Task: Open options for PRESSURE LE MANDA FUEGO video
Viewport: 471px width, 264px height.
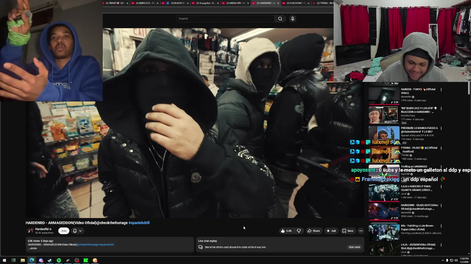Action: click(x=441, y=128)
